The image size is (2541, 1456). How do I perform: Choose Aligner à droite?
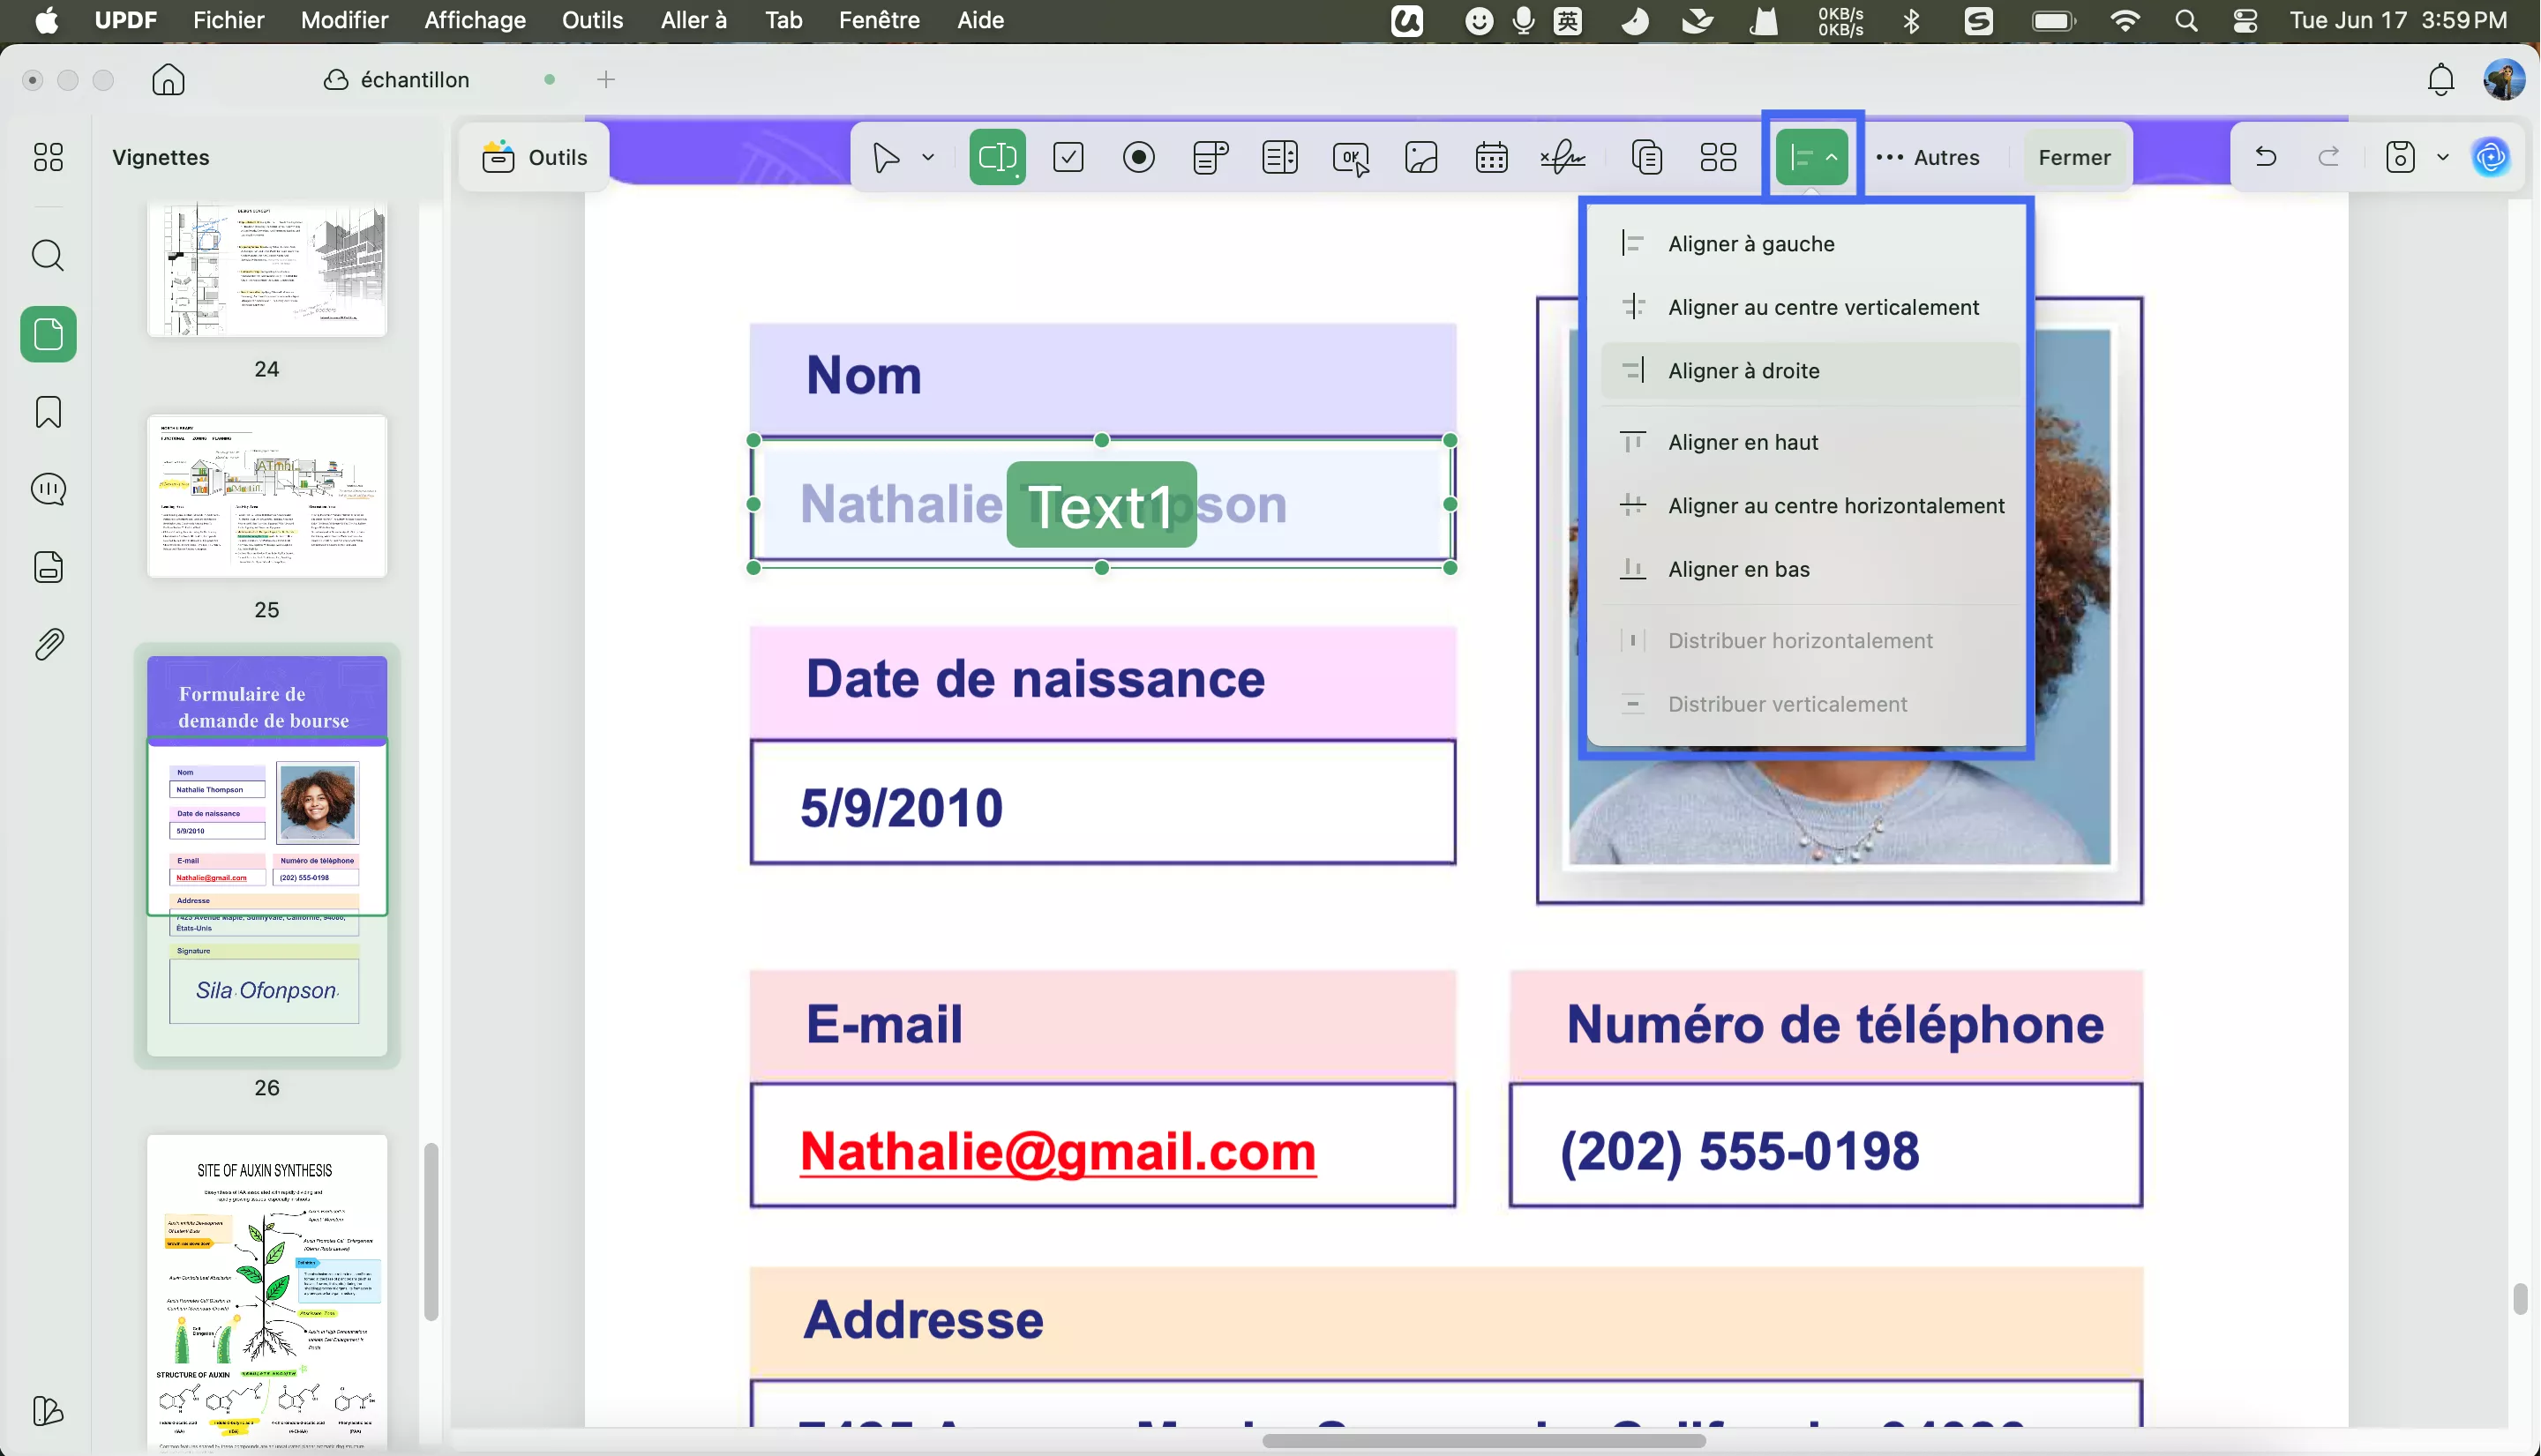[1810, 371]
